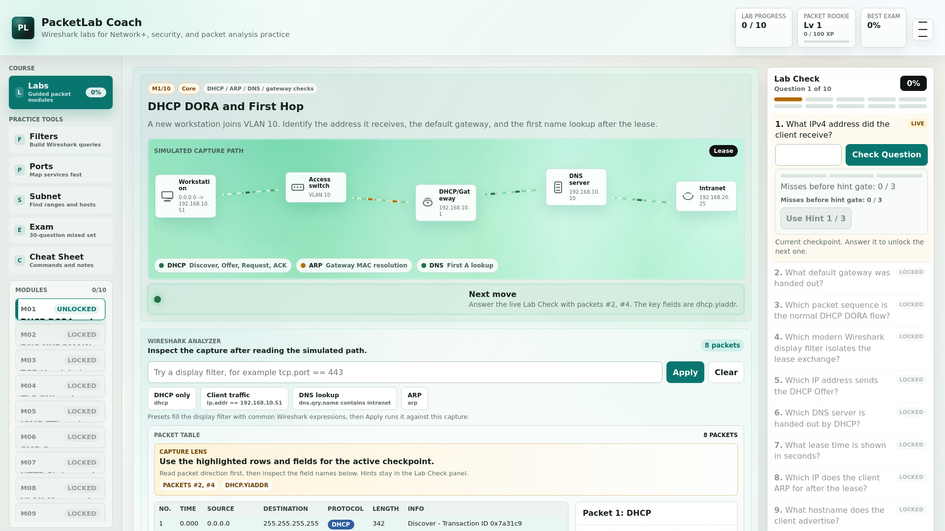
Task: Click the Ports P badge icon
Action: tap(20, 170)
